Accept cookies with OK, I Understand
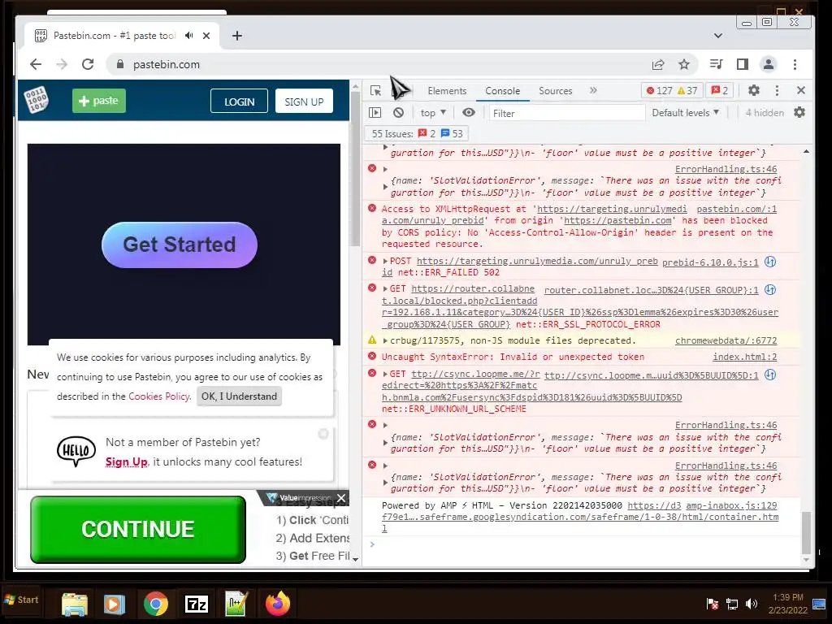 point(239,396)
